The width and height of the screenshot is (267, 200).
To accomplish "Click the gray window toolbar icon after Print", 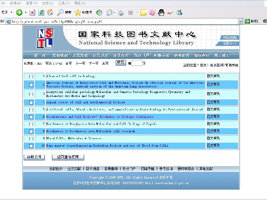I will coord(131,13).
